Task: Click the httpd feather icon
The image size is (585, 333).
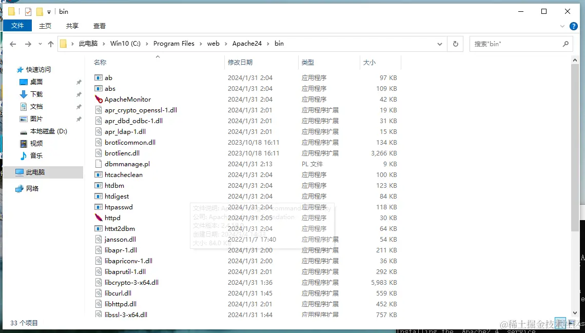Action: click(x=99, y=218)
